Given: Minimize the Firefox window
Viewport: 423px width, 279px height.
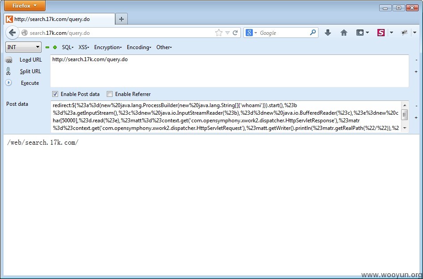Looking at the screenshot, I should [385, 8].
